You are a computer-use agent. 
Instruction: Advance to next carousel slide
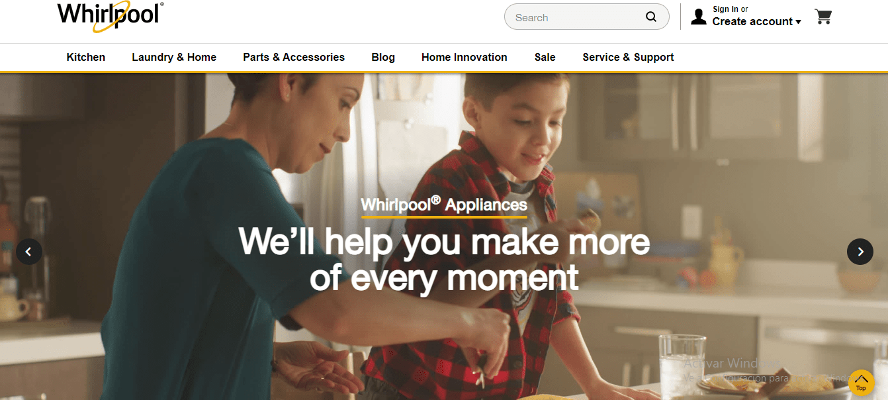click(x=860, y=252)
